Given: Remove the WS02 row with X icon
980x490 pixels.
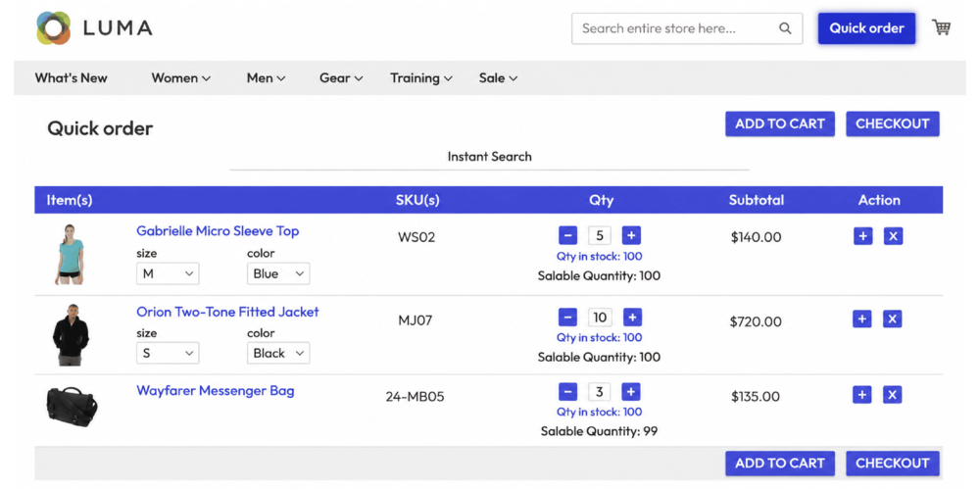Looking at the screenshot, I should coord(893,236).
